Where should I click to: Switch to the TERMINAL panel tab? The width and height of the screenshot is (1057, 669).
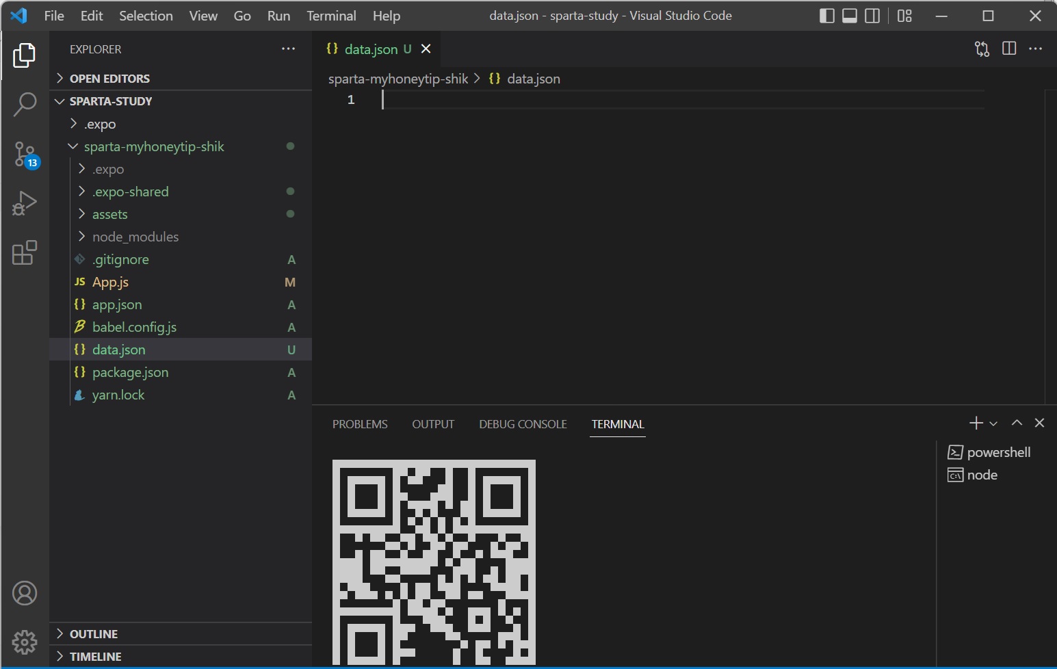[618, 424]
